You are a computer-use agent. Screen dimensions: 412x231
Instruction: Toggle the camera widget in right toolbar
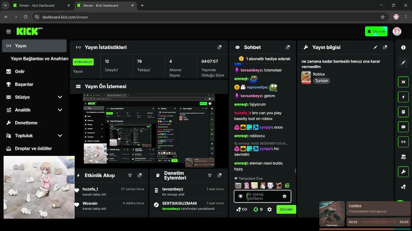tap(403, 157)
